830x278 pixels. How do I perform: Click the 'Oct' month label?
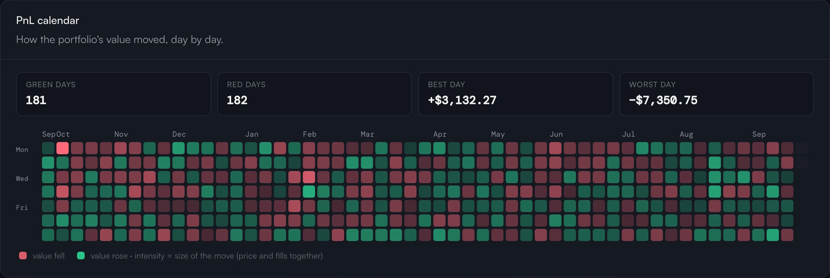[x=63, y=134]
